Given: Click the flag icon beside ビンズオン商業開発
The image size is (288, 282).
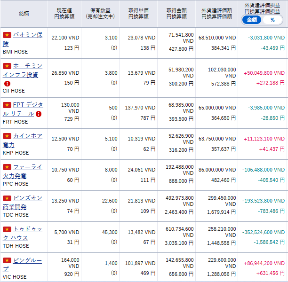Looking at the screenshot, I should click(7, 198).
